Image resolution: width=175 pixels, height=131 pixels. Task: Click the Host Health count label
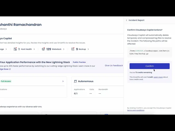[x=25, y=49]
